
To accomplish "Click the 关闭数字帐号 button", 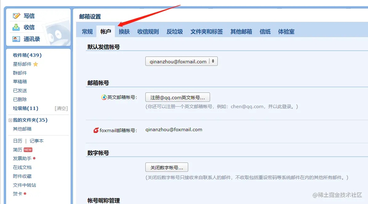I will click(x=167, y=167).
